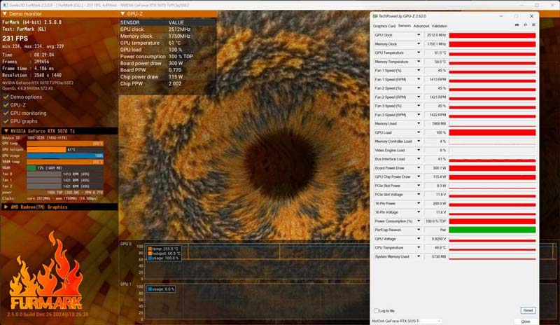Click the green PerfCap Reason bar

tap(492, 230)
